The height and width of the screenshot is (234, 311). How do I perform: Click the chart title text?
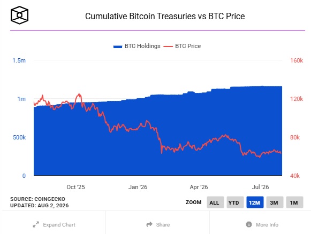click(165, 16)
